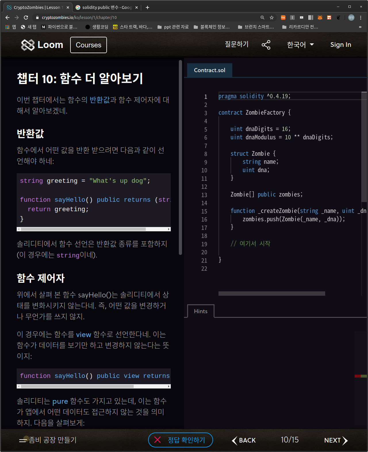
Task: Click the zombies.push line in editor
Action: click(294, 219)
